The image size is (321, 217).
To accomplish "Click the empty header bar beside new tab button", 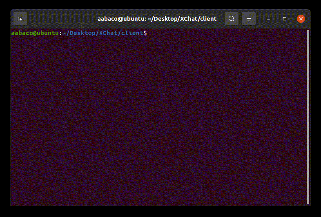I will (57, 19).
